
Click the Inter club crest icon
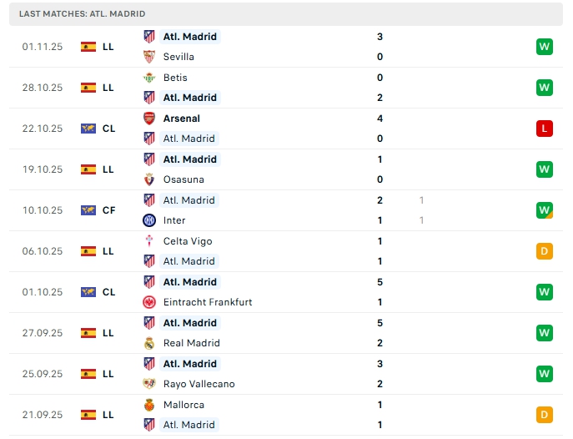pyautogui.click(x=149, y=220)
